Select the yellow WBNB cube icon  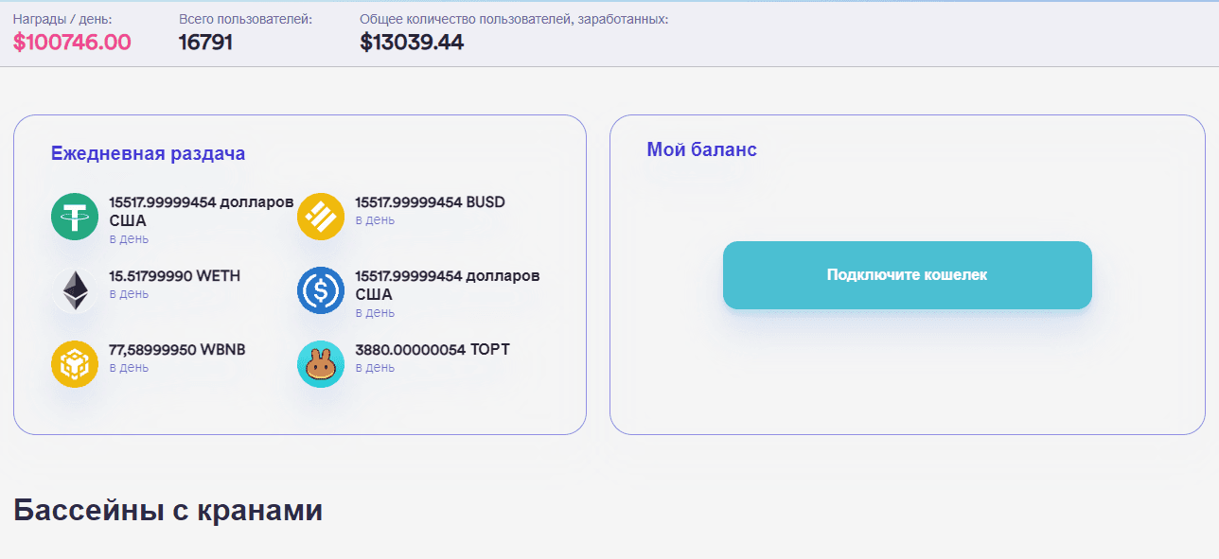pyautogui.click(x=75, y=364)
